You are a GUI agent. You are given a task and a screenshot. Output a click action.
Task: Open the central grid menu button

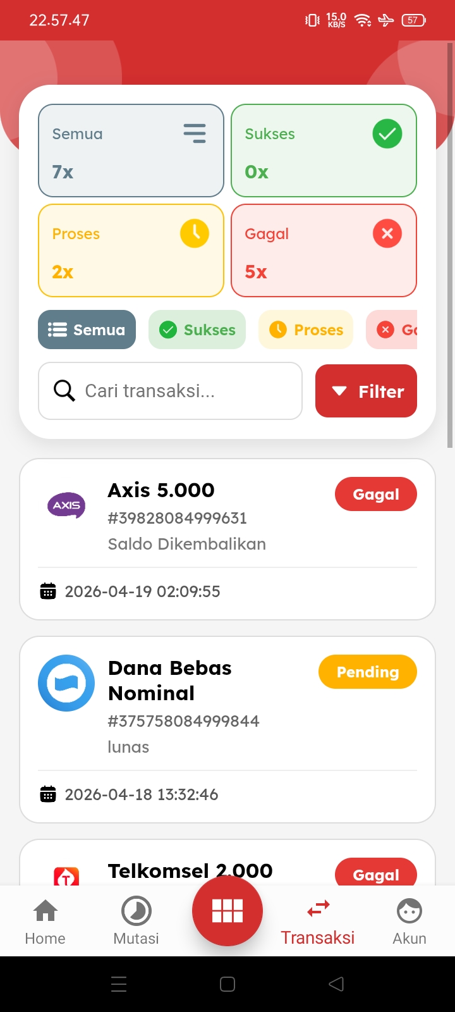point(227,911)
